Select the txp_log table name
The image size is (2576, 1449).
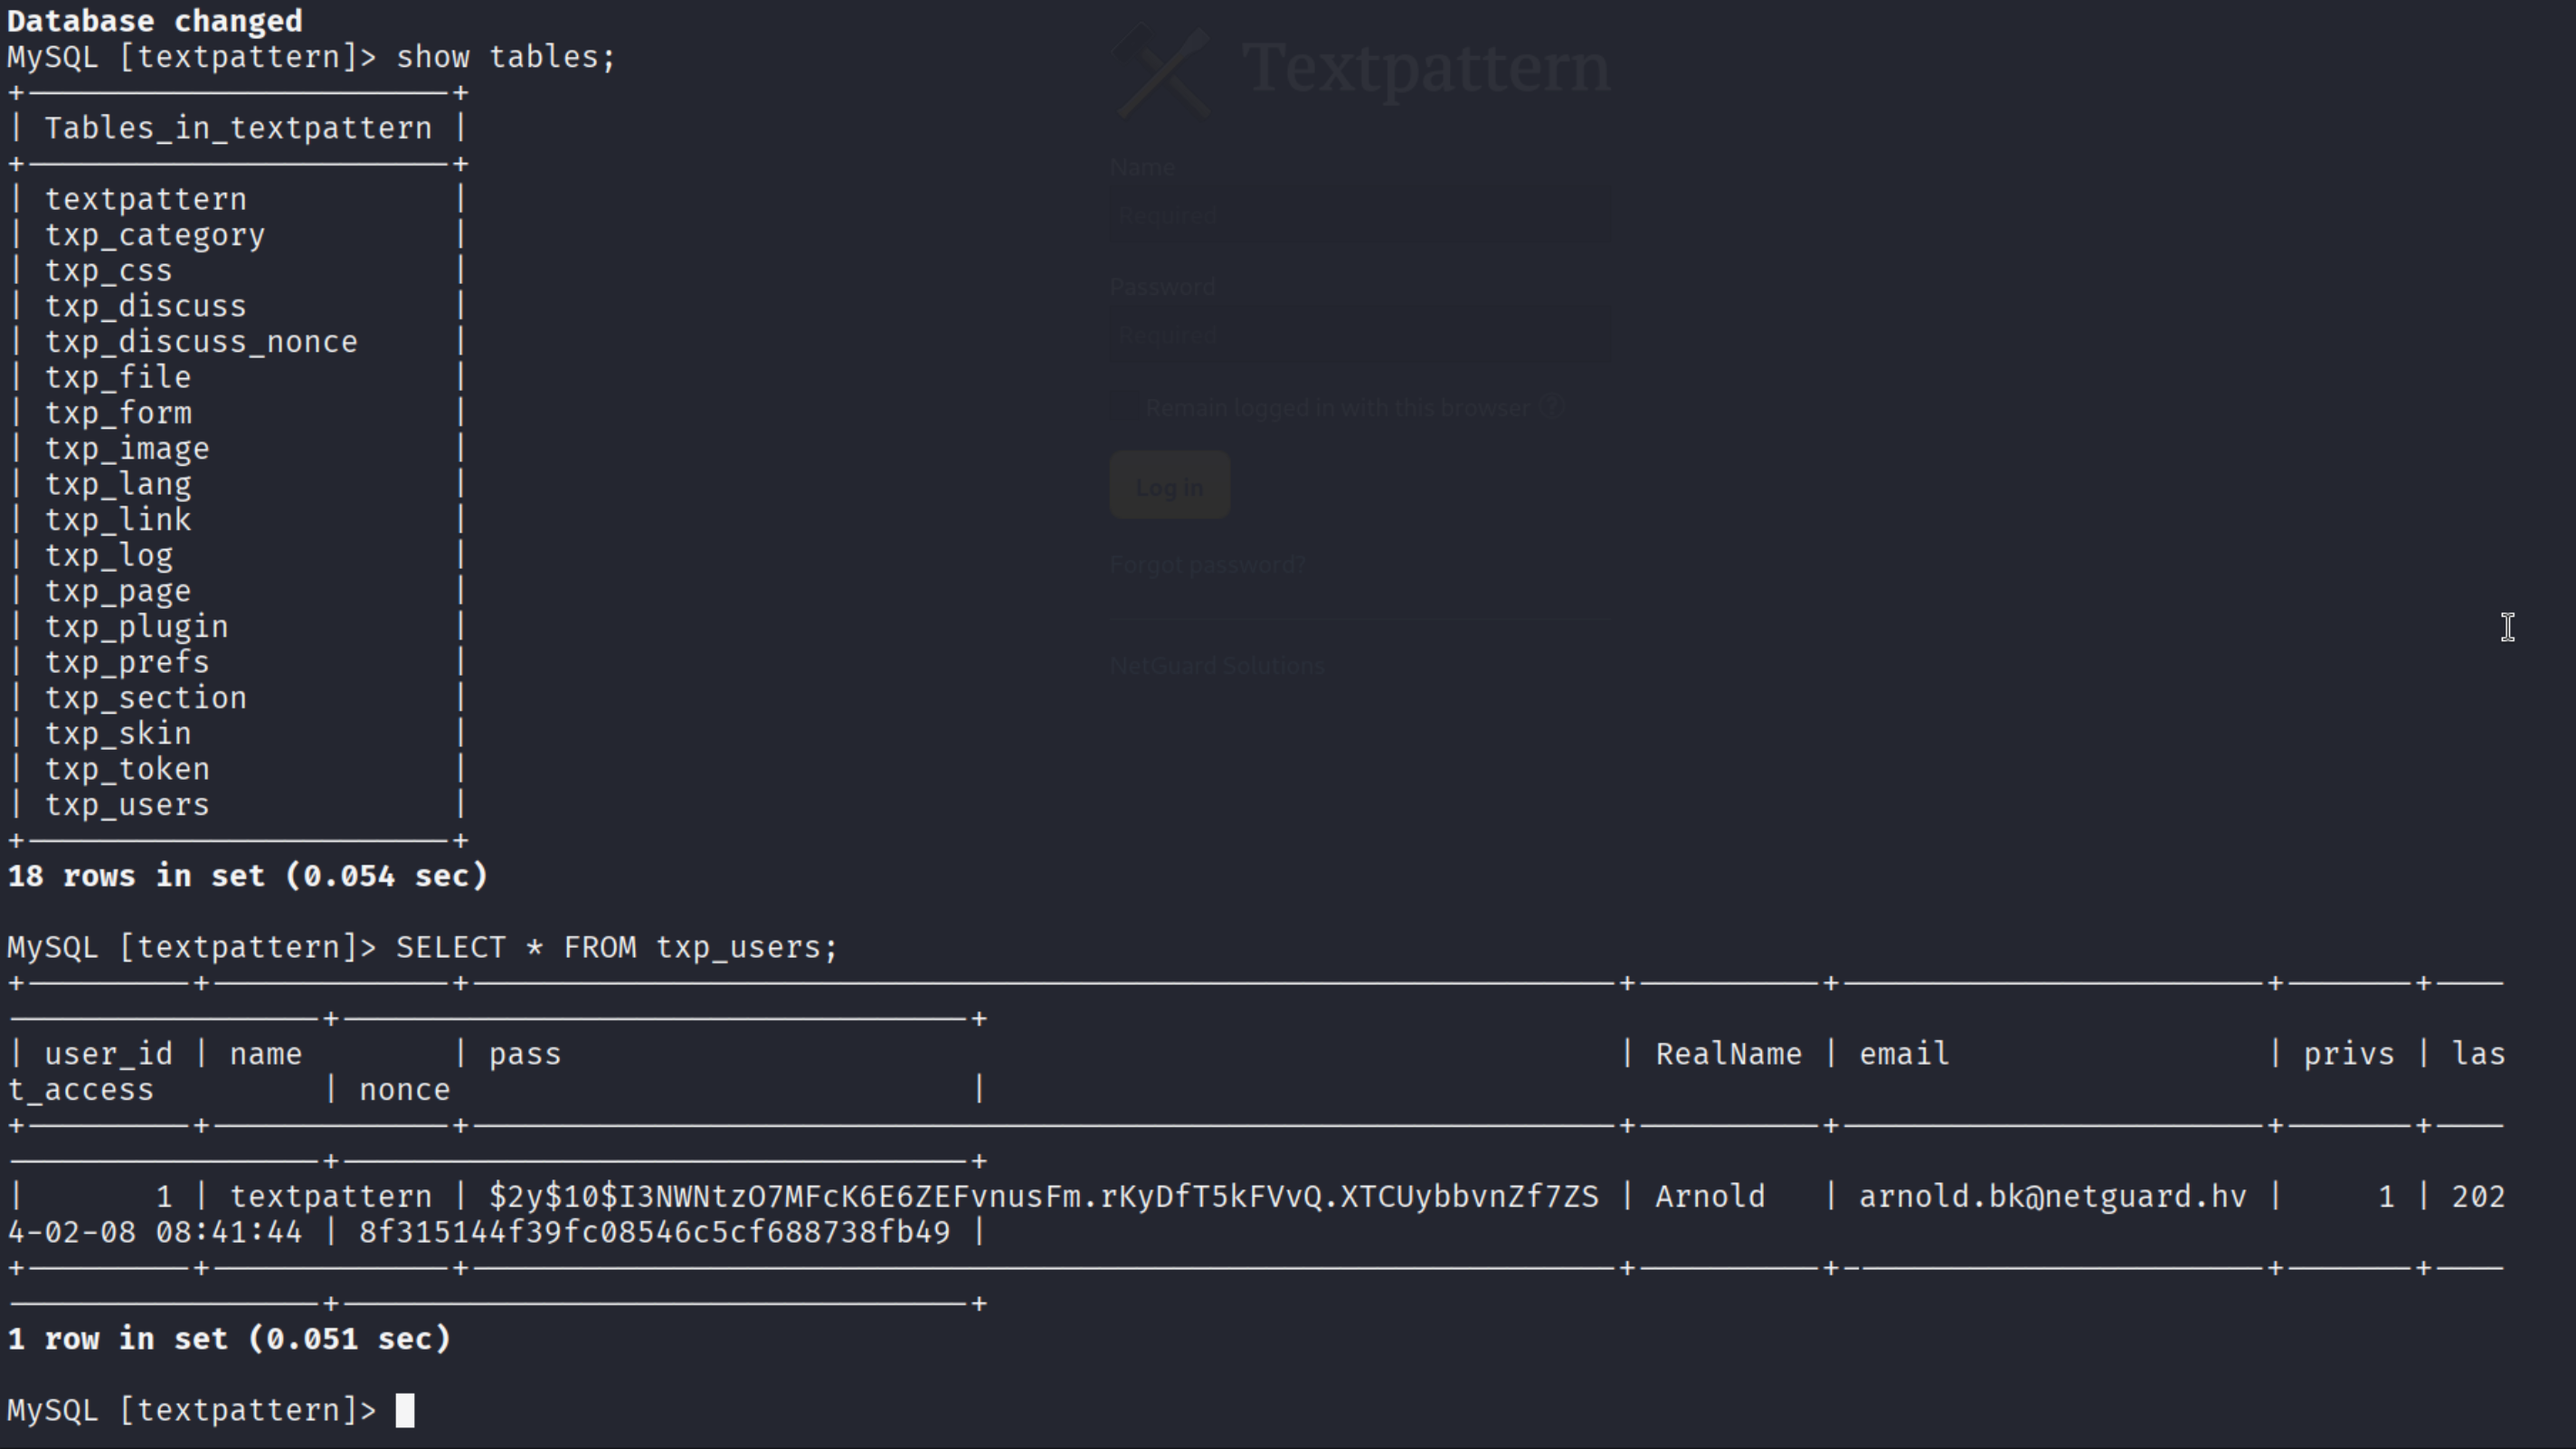pos(108,556)
